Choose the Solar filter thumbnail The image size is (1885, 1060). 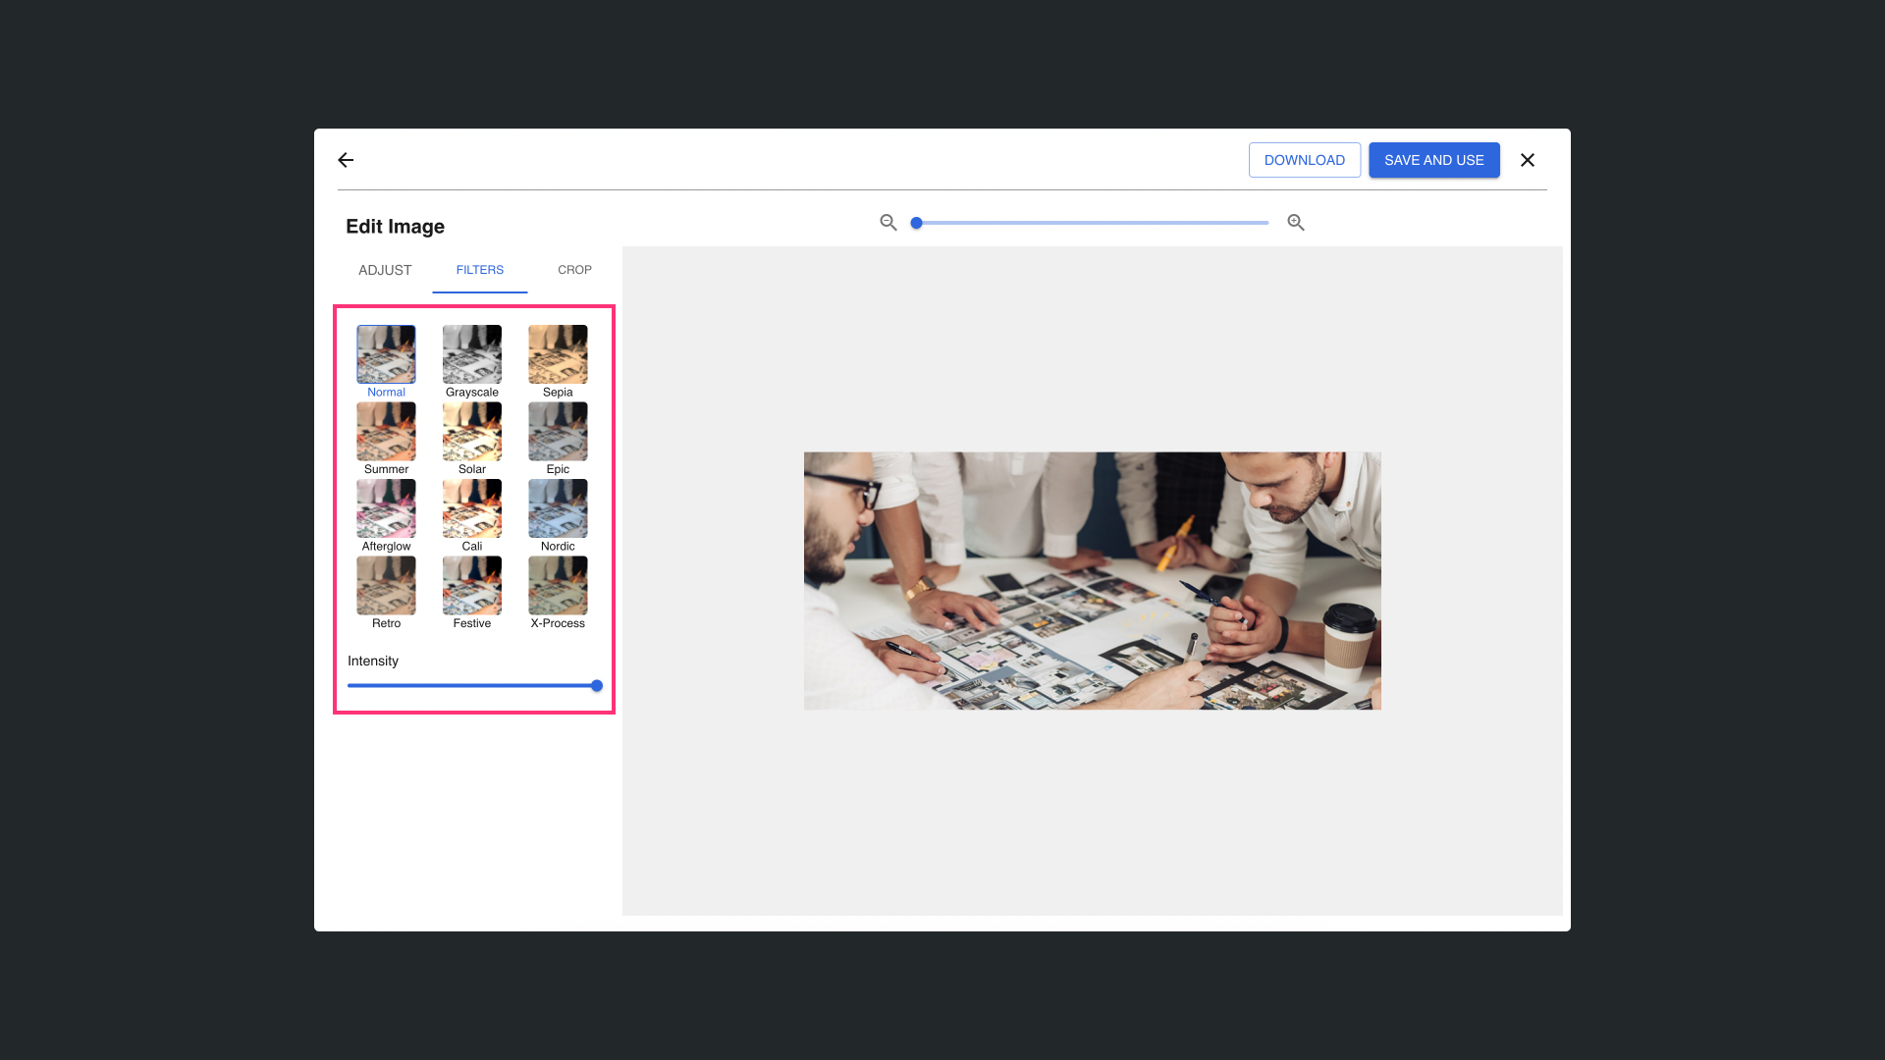pos(471,431)
